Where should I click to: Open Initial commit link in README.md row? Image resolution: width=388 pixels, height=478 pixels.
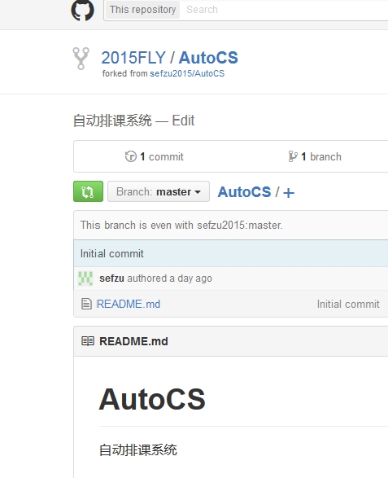pyautogui.click(x=348, y=304)
